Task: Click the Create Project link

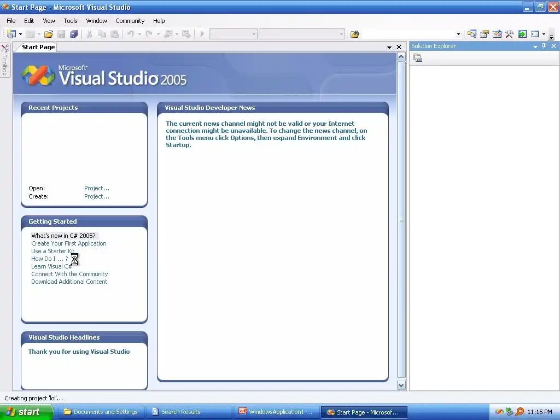Action: click(x=97, y=196)
